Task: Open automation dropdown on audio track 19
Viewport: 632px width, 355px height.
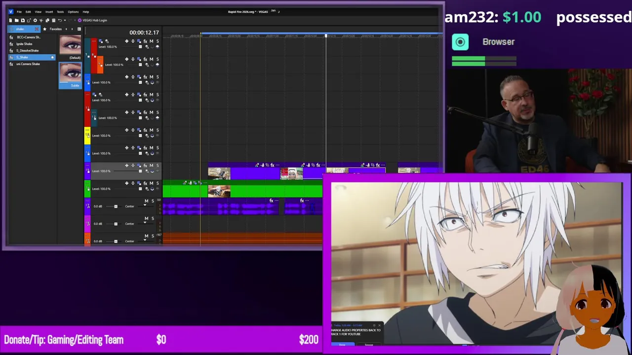Action: coord(145,240)
